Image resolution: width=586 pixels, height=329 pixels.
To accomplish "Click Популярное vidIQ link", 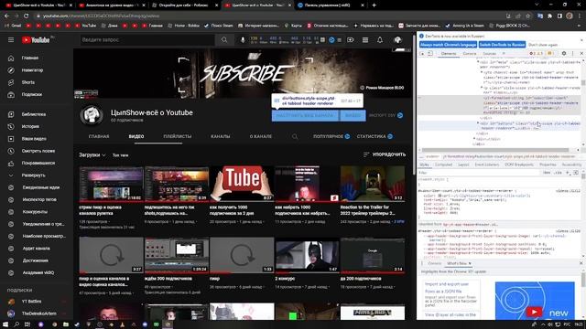I will tap(331, 136).
